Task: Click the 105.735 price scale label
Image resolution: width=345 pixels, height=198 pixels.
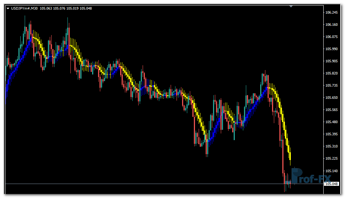Action: (332, 86)
